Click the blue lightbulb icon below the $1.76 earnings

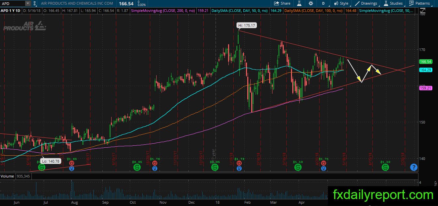pyautogui.click(x=155, y=169)
